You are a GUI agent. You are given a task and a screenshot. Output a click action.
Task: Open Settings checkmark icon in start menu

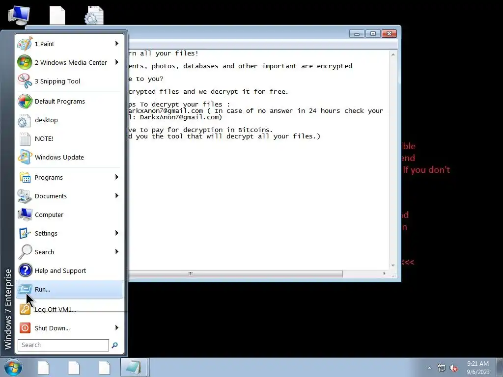[25, 233]
